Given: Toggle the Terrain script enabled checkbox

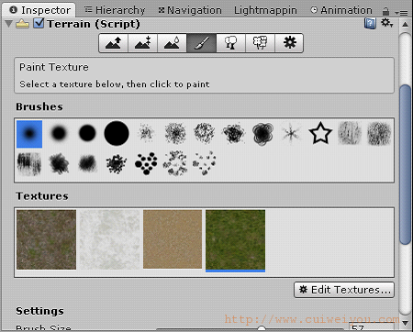Looking at the screenshot, I should pos(39,23).
